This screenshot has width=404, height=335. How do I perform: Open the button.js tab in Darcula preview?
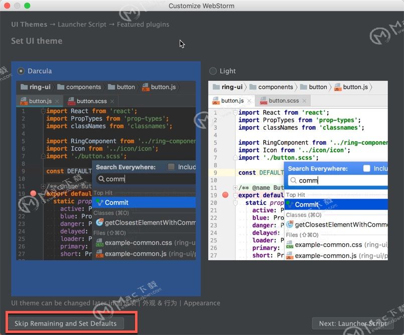pyautogui.click(x=40, y=101)
